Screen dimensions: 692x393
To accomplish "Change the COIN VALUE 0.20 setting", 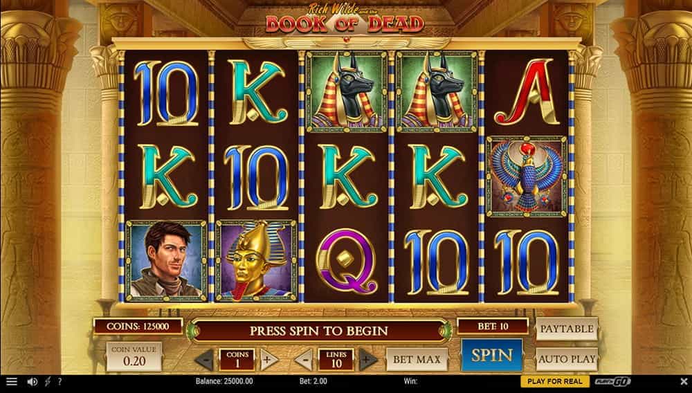I will click(x=134, y=356).
